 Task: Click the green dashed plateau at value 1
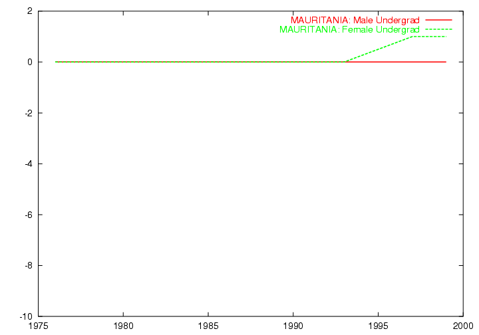[429, 37]
